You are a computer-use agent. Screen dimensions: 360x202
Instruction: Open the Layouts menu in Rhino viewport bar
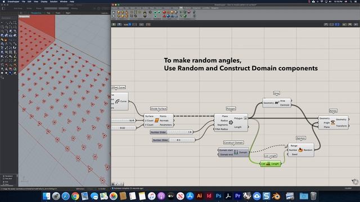click(x=105, y=13)
